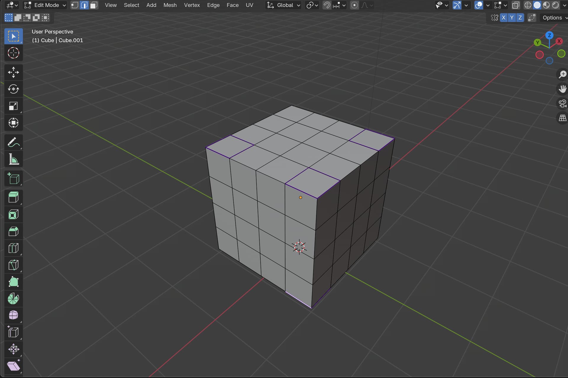Toggle X axis mirror
Screen dimensions: 568x378
coord(504,18)
